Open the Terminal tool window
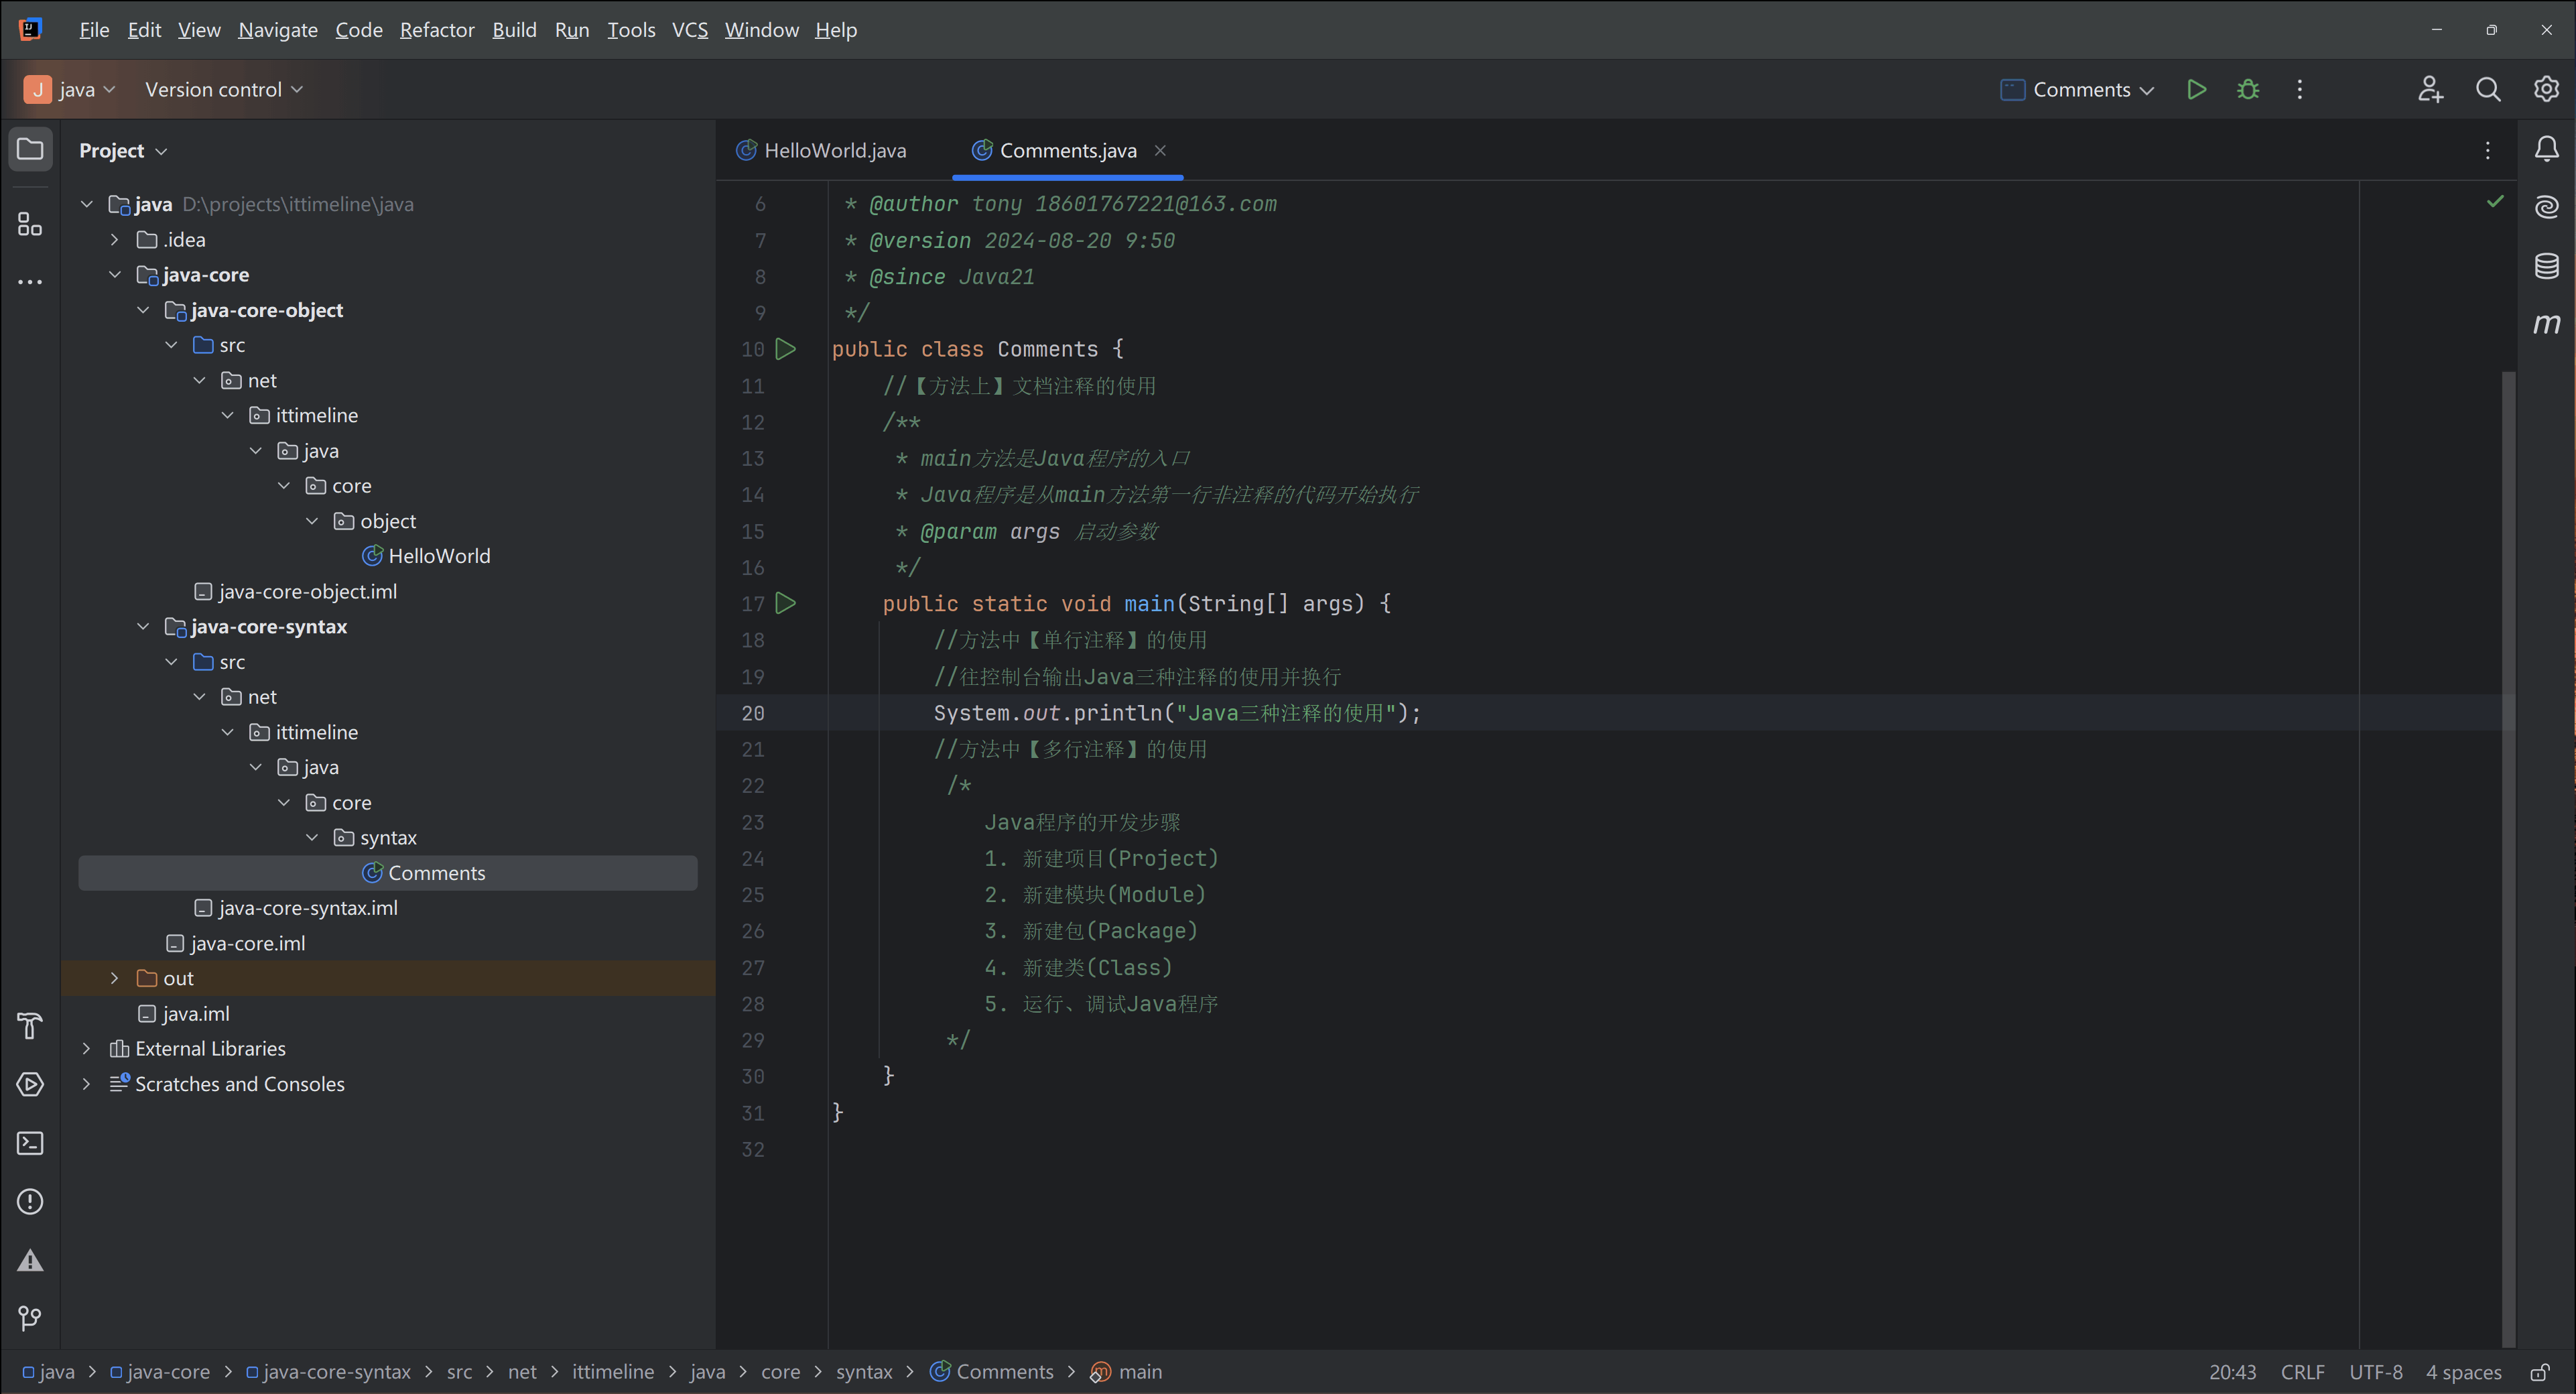The height and width of the screenshot is (1394, 2576). (x=30, y=1143)
